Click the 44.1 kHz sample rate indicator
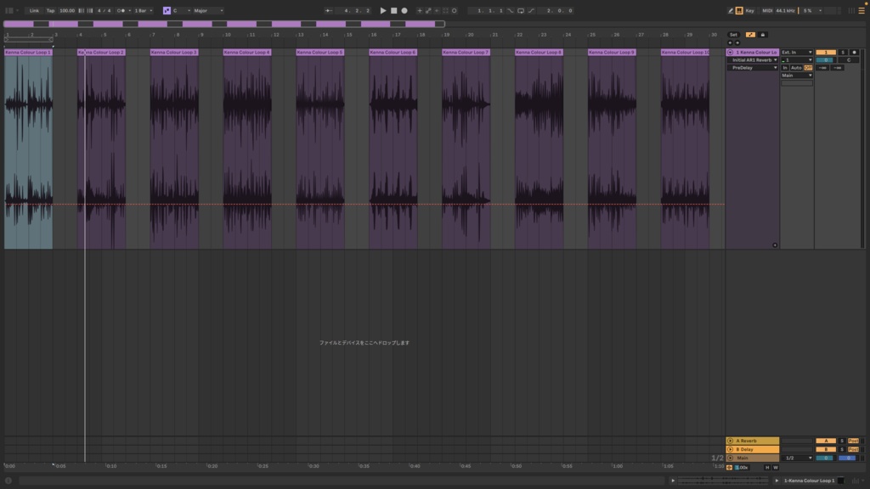The width and height of the screenshot is (870, 489). (785, 10)
